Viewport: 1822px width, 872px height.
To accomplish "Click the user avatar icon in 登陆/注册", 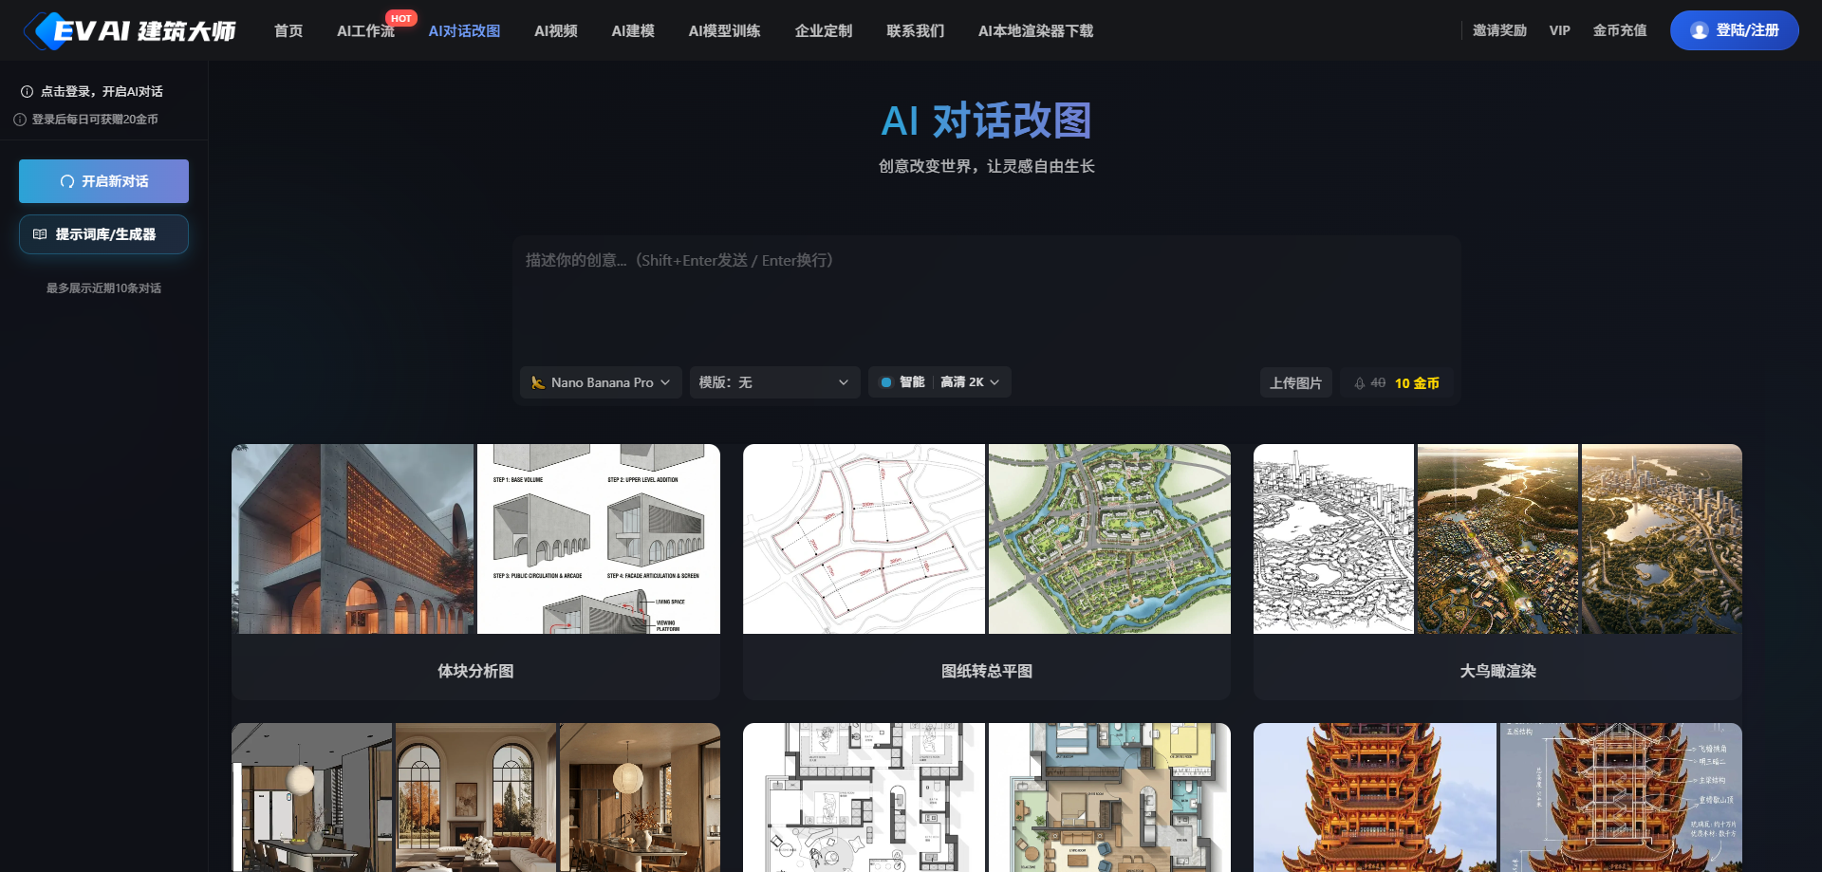I will (1699, 31).
